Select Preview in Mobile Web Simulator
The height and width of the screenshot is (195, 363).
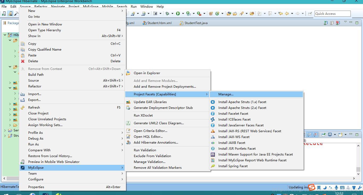72,162
